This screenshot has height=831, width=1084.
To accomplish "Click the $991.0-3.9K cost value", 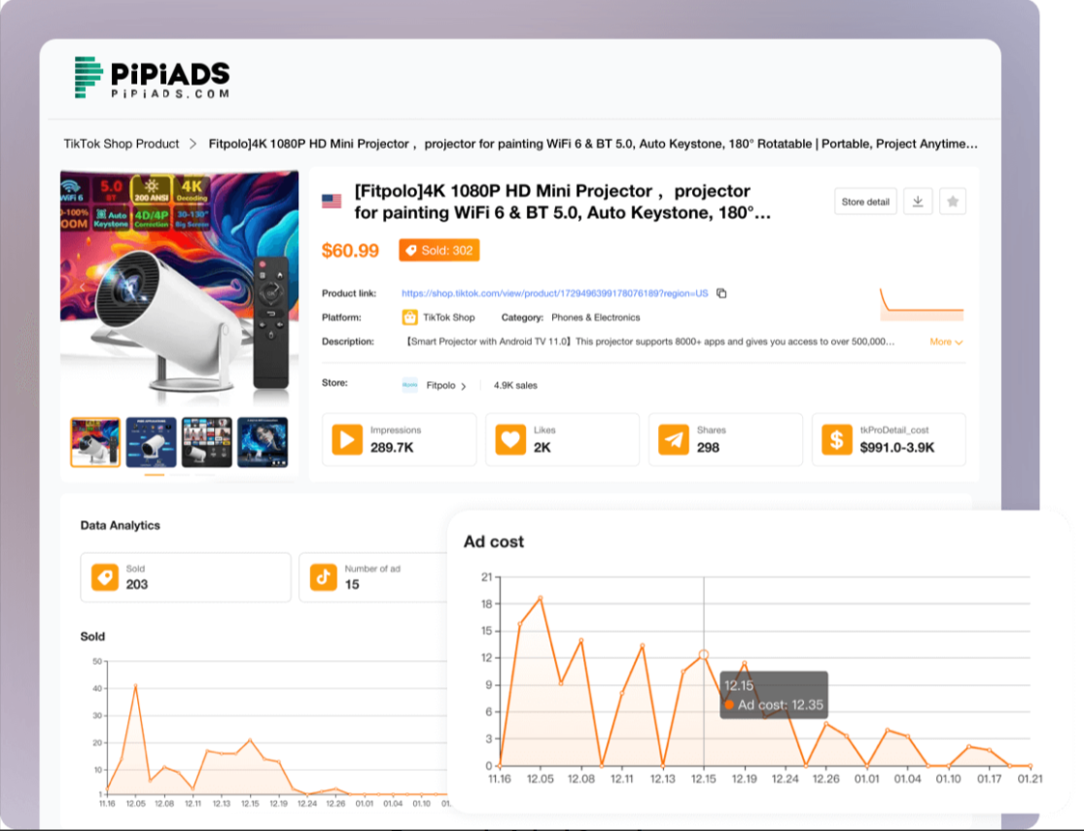I will tap(897, 448).
